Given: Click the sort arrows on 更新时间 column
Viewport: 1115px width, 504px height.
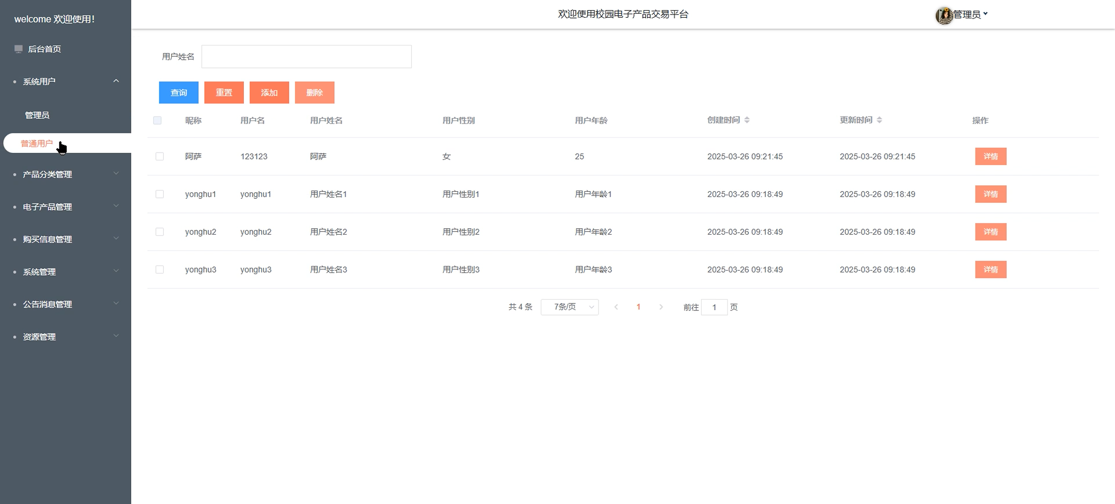Looking at the screenshot, I should (x=879, y=120).
